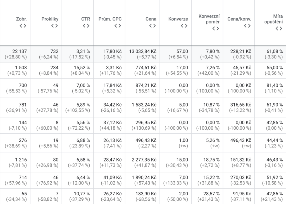
Task: Click the cost cell 2 277,35 Kč
Action: tap(144, 160)
